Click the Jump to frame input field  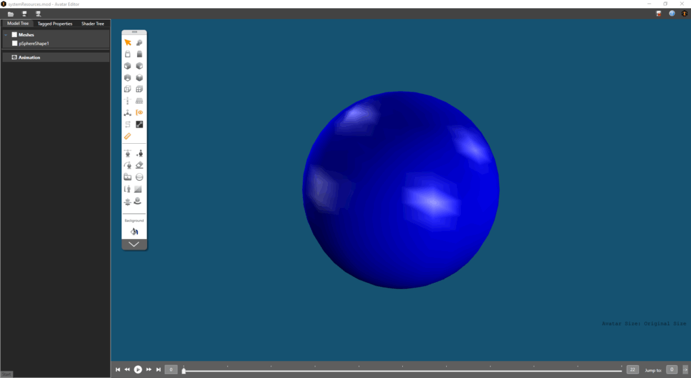[671, 369]
